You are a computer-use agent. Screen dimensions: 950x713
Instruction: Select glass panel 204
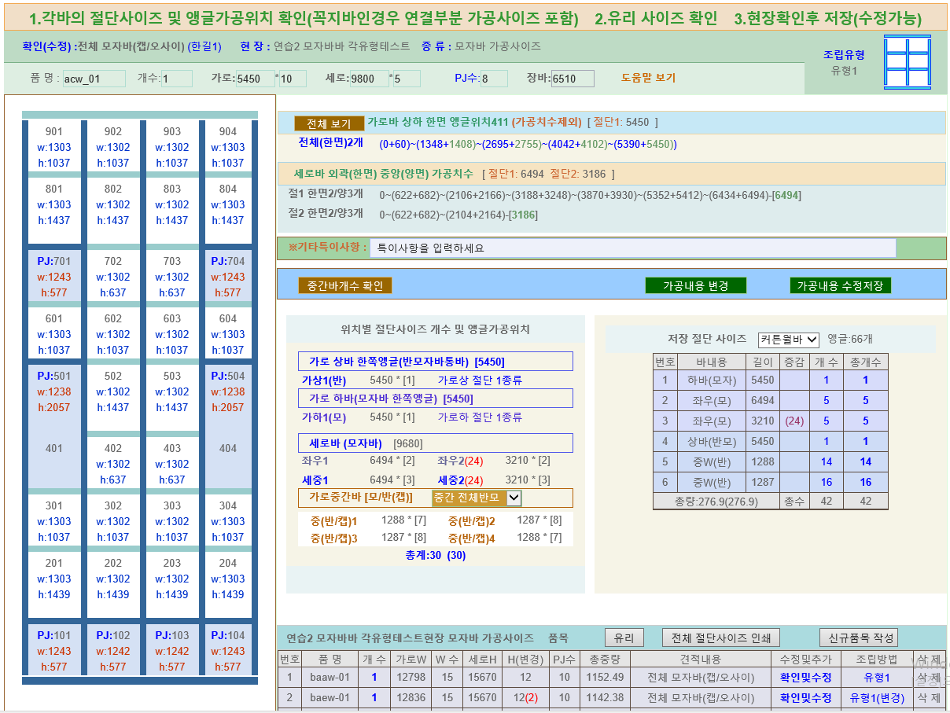[x=228, y=585]
